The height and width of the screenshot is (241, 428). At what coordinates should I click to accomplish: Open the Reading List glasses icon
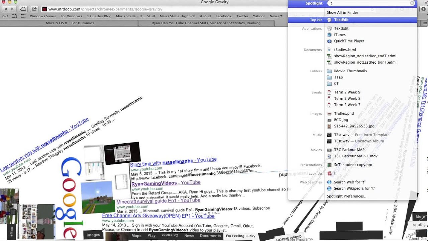(5, 16)
